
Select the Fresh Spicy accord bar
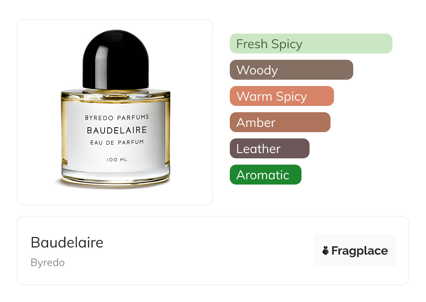(x=311, y=44)
